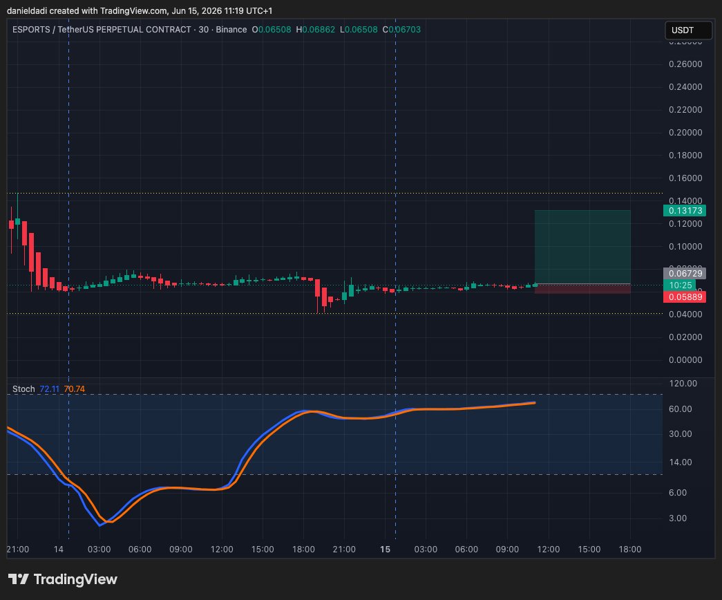Screen dimensions: 722x600
Task: Click the 0.02000 price axis label
Action: pyautogui.click(x=685, y=337)
